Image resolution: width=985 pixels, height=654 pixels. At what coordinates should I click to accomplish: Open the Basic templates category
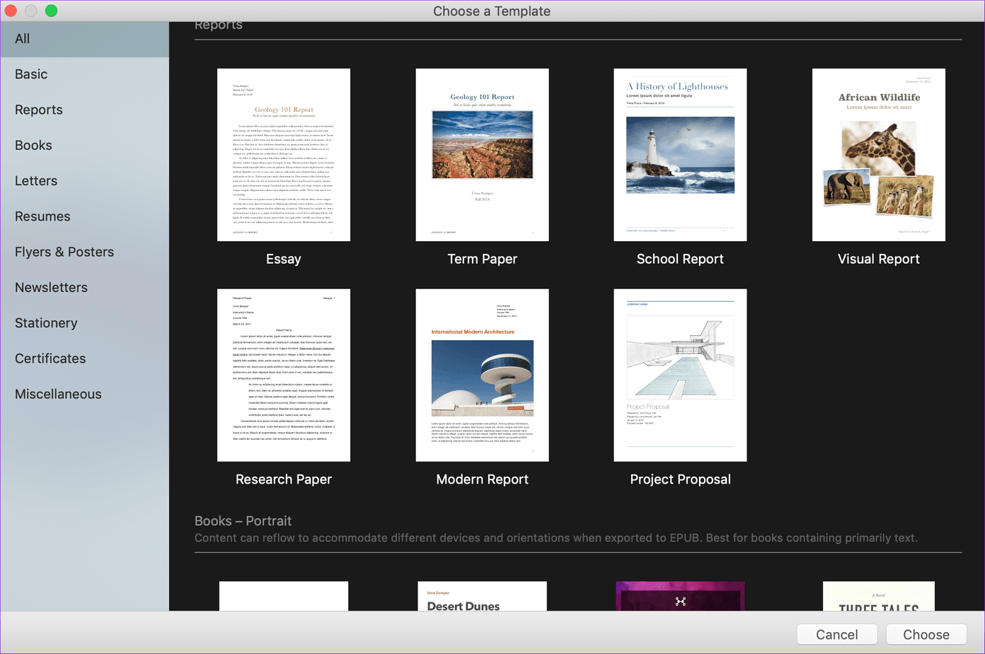(84, 74)
